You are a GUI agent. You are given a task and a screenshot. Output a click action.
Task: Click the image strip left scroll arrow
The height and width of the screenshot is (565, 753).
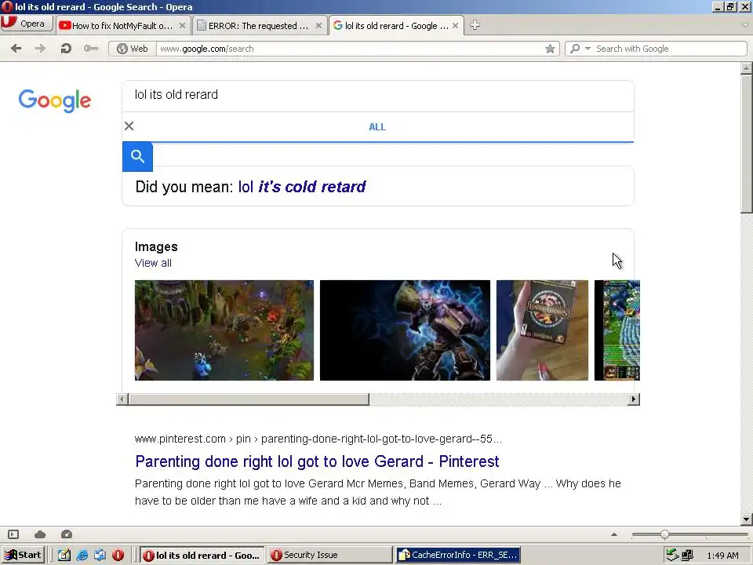click(x=122, y=399)
